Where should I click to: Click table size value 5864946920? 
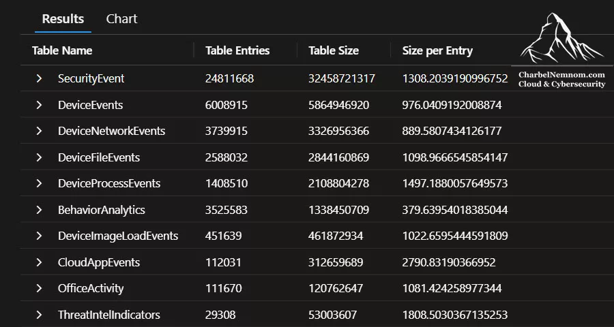(338, 105)
